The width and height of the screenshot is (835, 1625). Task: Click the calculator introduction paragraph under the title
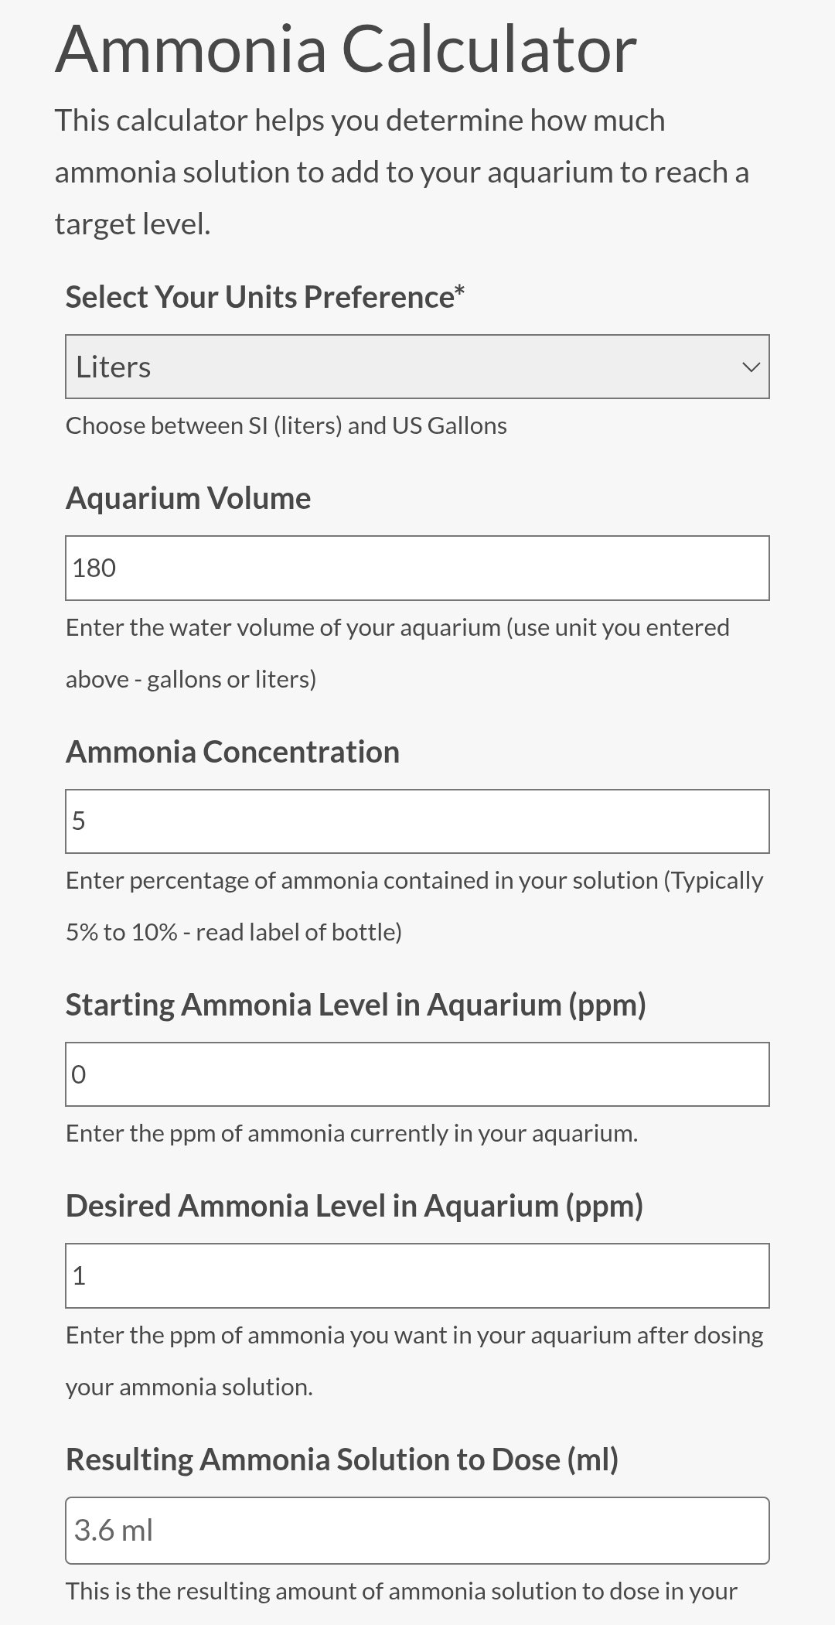coord(401,172)
